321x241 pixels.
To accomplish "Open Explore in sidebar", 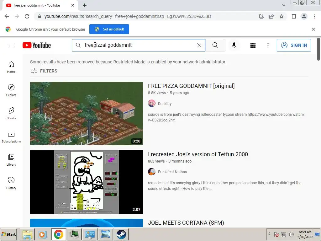I will [x=11, y=90].
